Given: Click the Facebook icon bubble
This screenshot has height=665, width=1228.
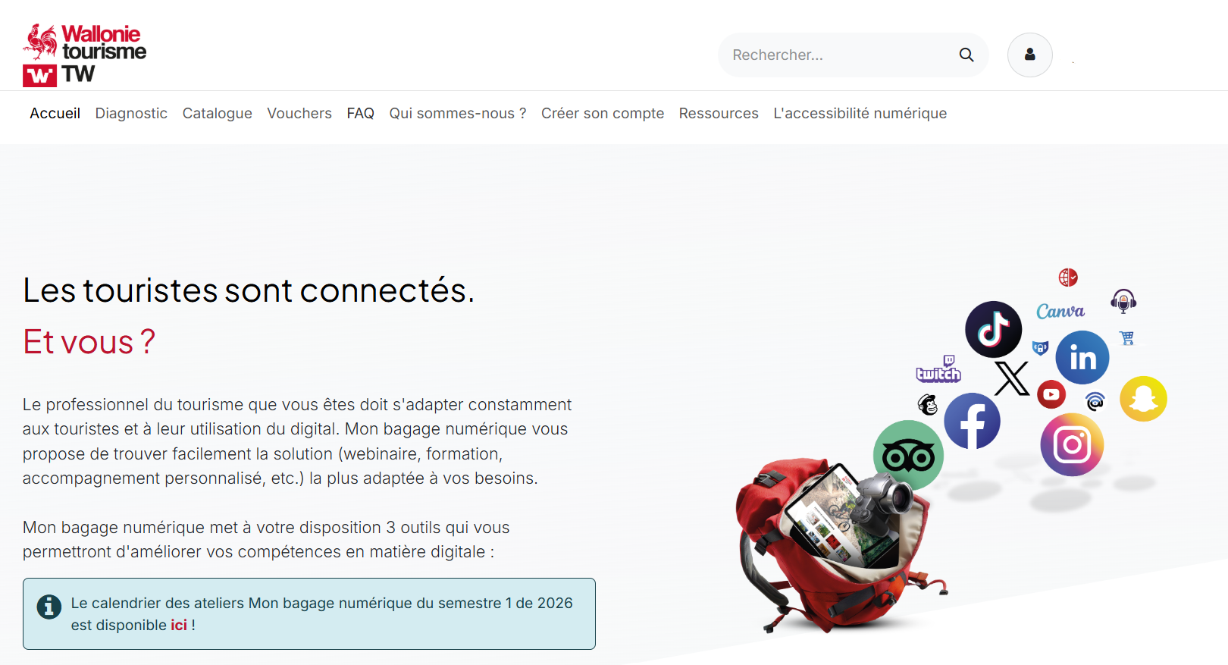Looking at the screenshot, I should [x=972, y=421].
